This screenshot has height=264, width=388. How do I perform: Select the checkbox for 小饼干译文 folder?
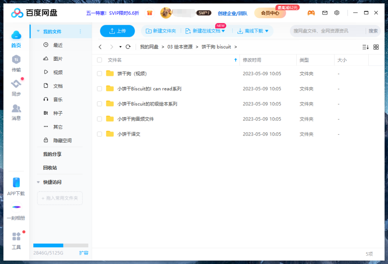(99, 134)
